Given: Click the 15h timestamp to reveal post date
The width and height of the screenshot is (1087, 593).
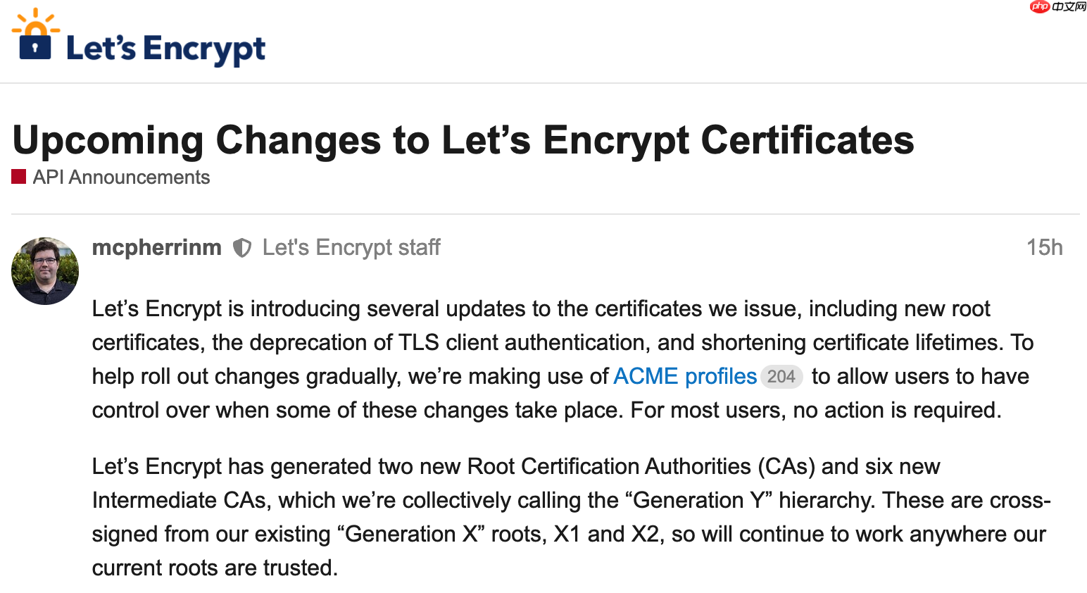Looking at the screenshot, I should 1044,247.
